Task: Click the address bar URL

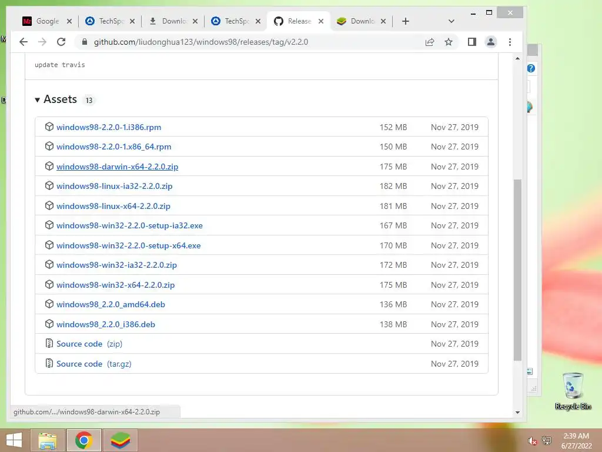Action: (201, 42)
